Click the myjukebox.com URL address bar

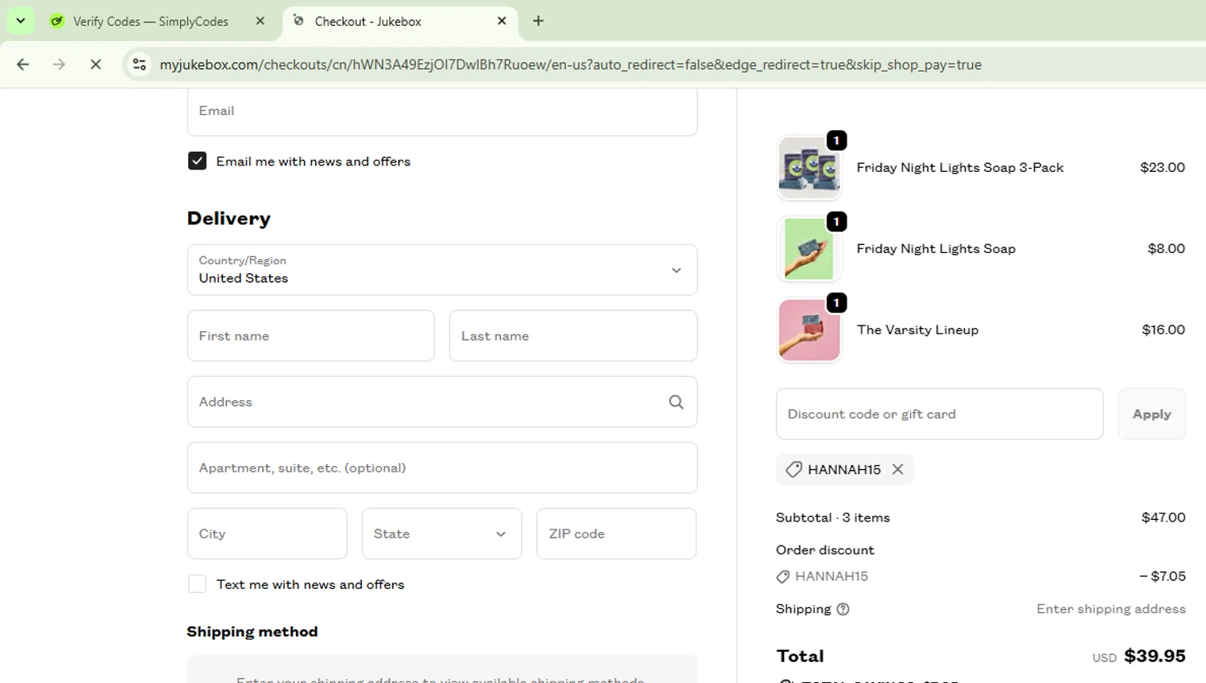(x=570, y=64)
